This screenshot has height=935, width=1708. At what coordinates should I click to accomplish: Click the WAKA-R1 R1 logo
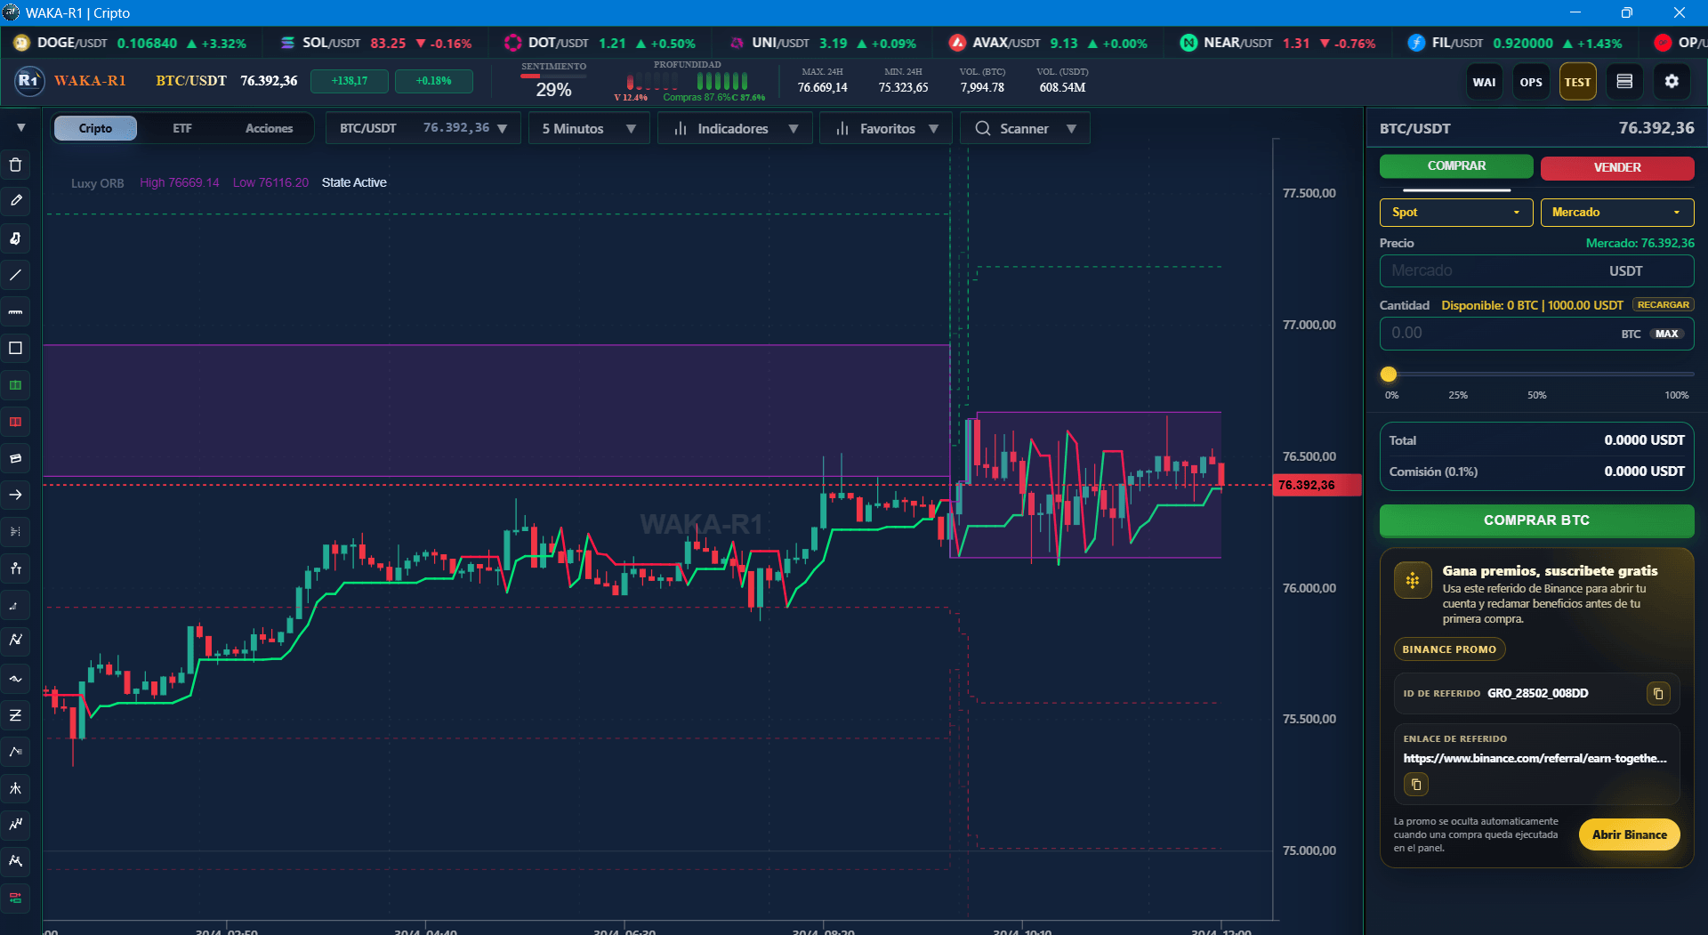tap(28, 81)
